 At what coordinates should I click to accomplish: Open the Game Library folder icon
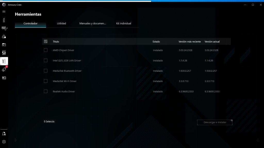4,45
